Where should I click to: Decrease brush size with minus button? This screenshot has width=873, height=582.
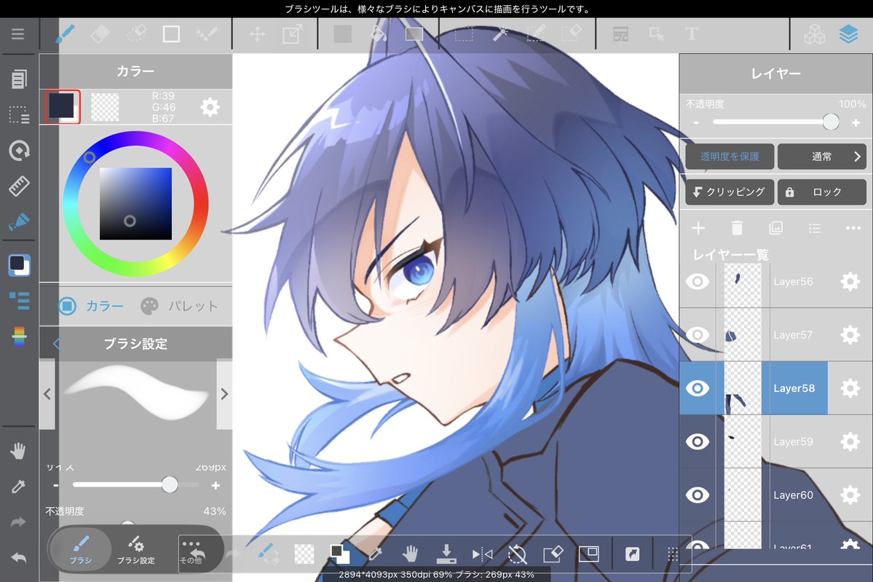55,486
